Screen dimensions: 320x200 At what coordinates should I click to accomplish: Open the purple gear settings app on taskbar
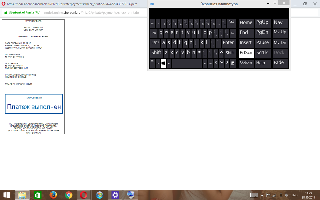coord(115,195)
